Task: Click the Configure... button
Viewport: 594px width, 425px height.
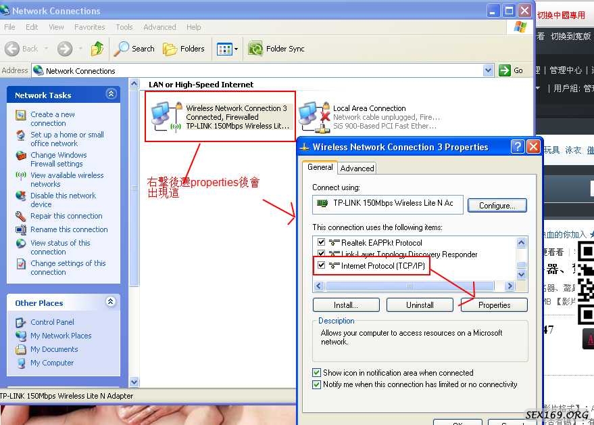Action: pyautogui.click(x=497, y=205)
